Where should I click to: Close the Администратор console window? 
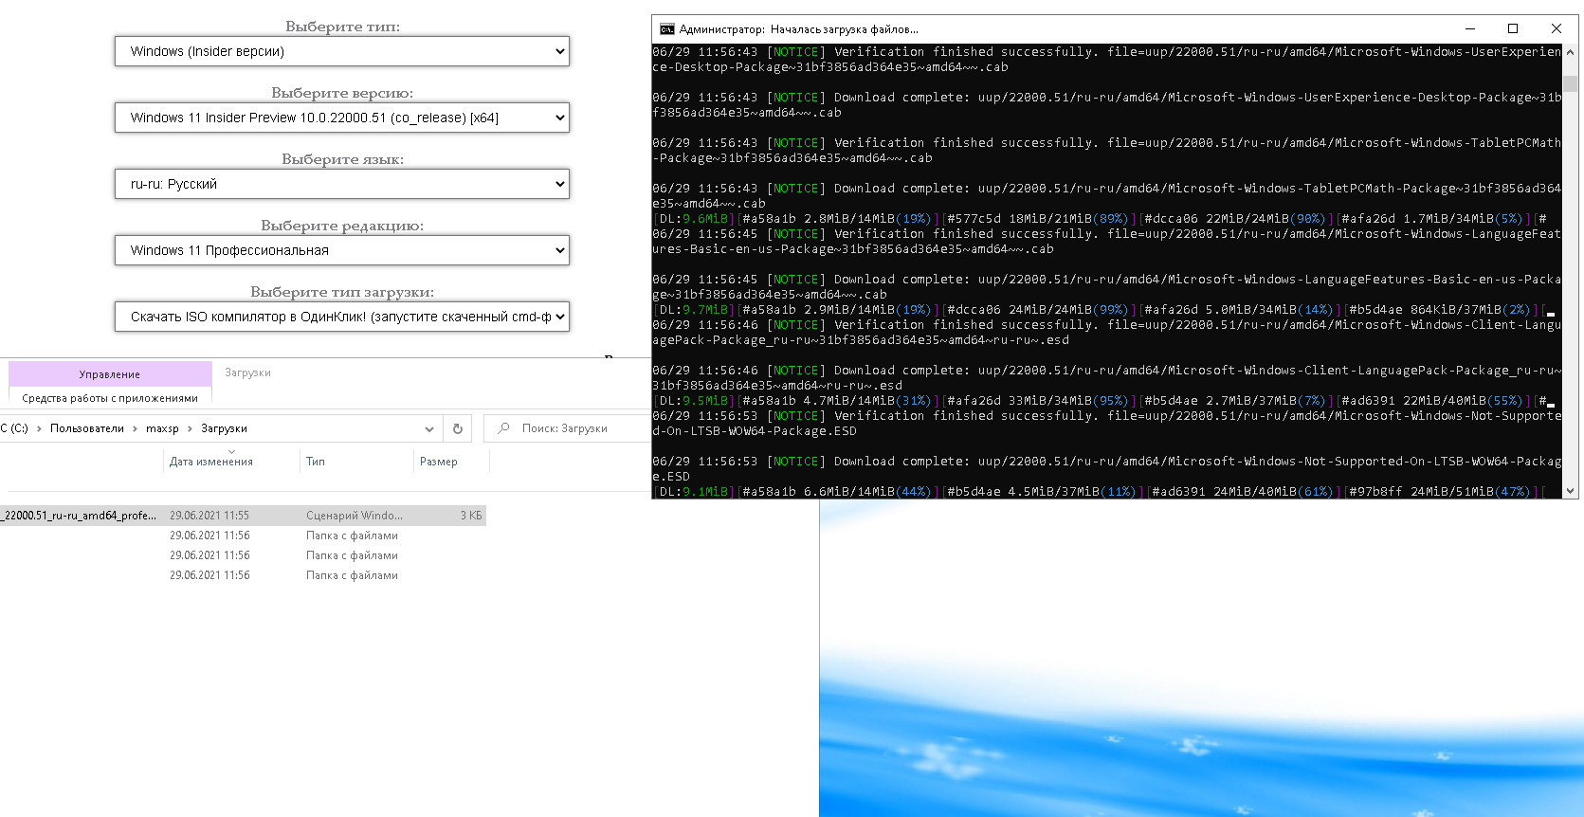pos(1556,29)
